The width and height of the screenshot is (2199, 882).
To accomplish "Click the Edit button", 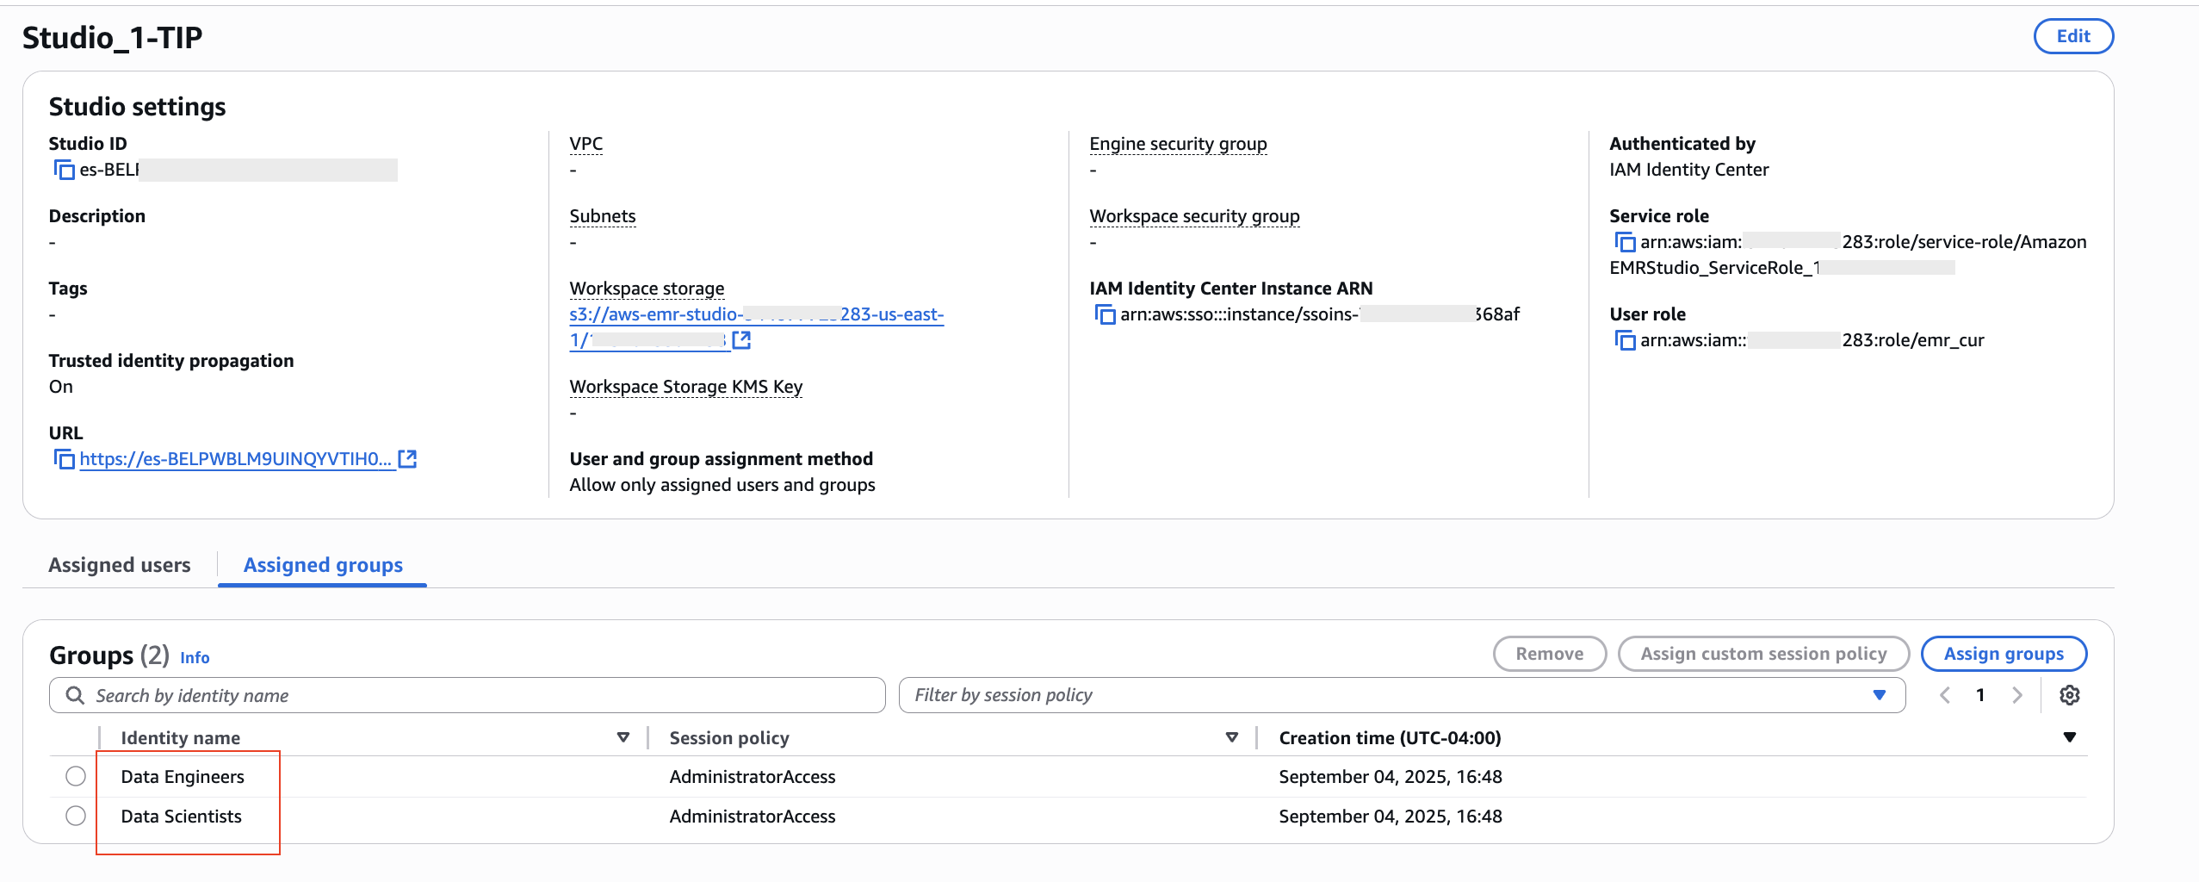I will click(2072, 36).
